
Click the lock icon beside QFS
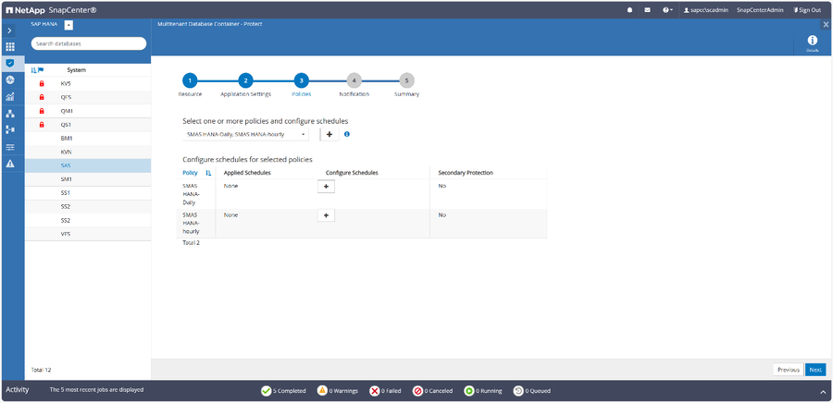[42, 98]
